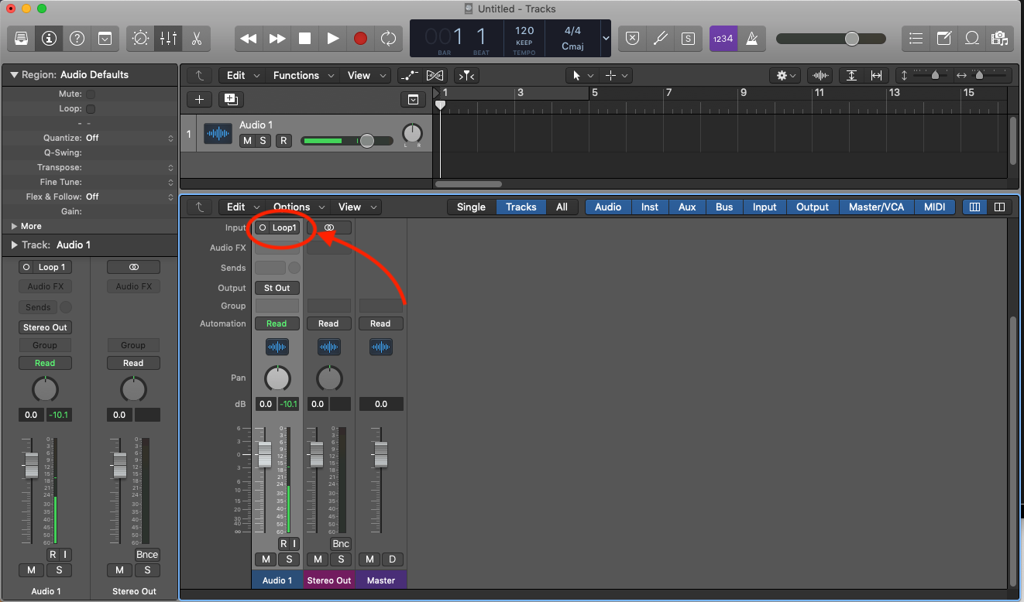Toggle the Inspector info button
The width and height of the screenshot is (1024, 602).
point(50,38)
